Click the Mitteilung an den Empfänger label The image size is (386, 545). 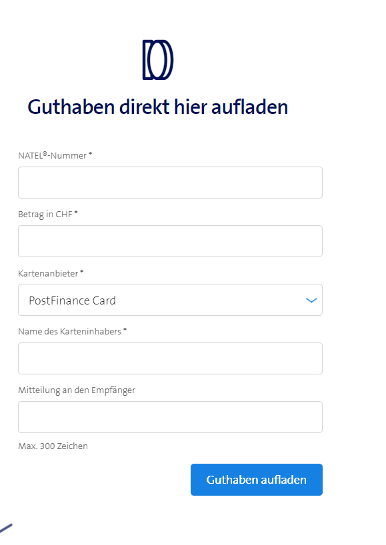point(75,390)
